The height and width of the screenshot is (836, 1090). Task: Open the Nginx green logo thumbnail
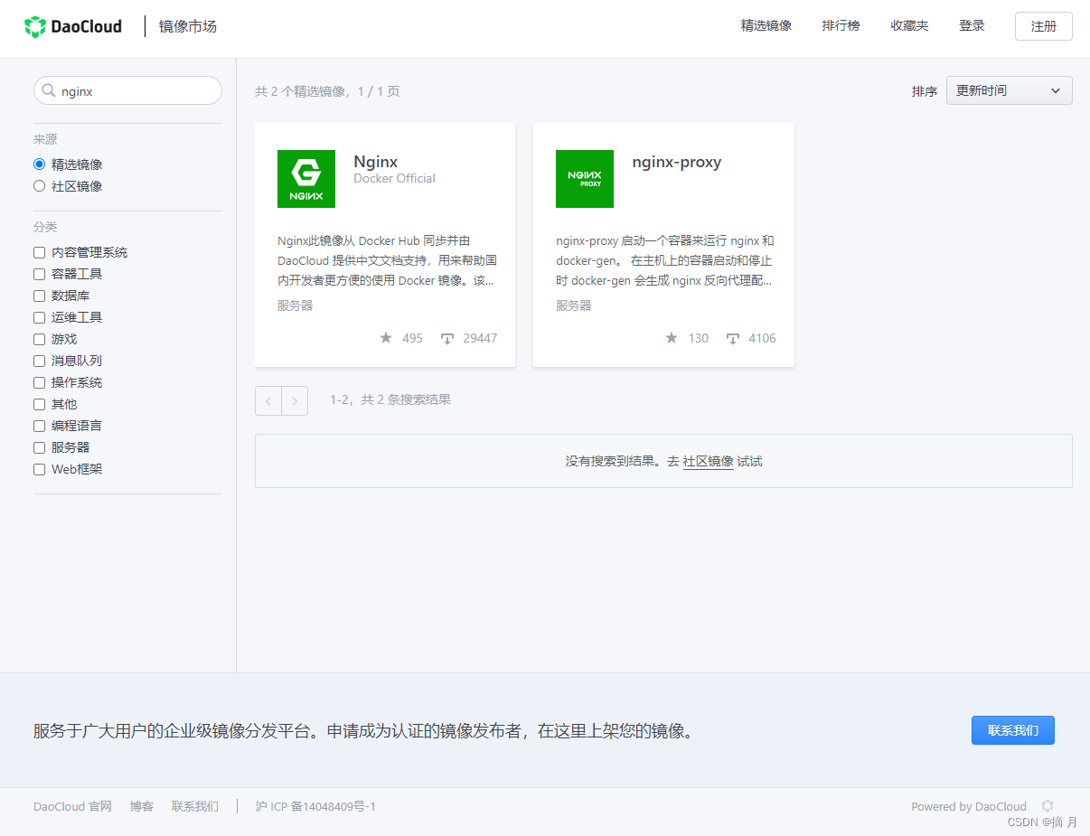[306, 179]
